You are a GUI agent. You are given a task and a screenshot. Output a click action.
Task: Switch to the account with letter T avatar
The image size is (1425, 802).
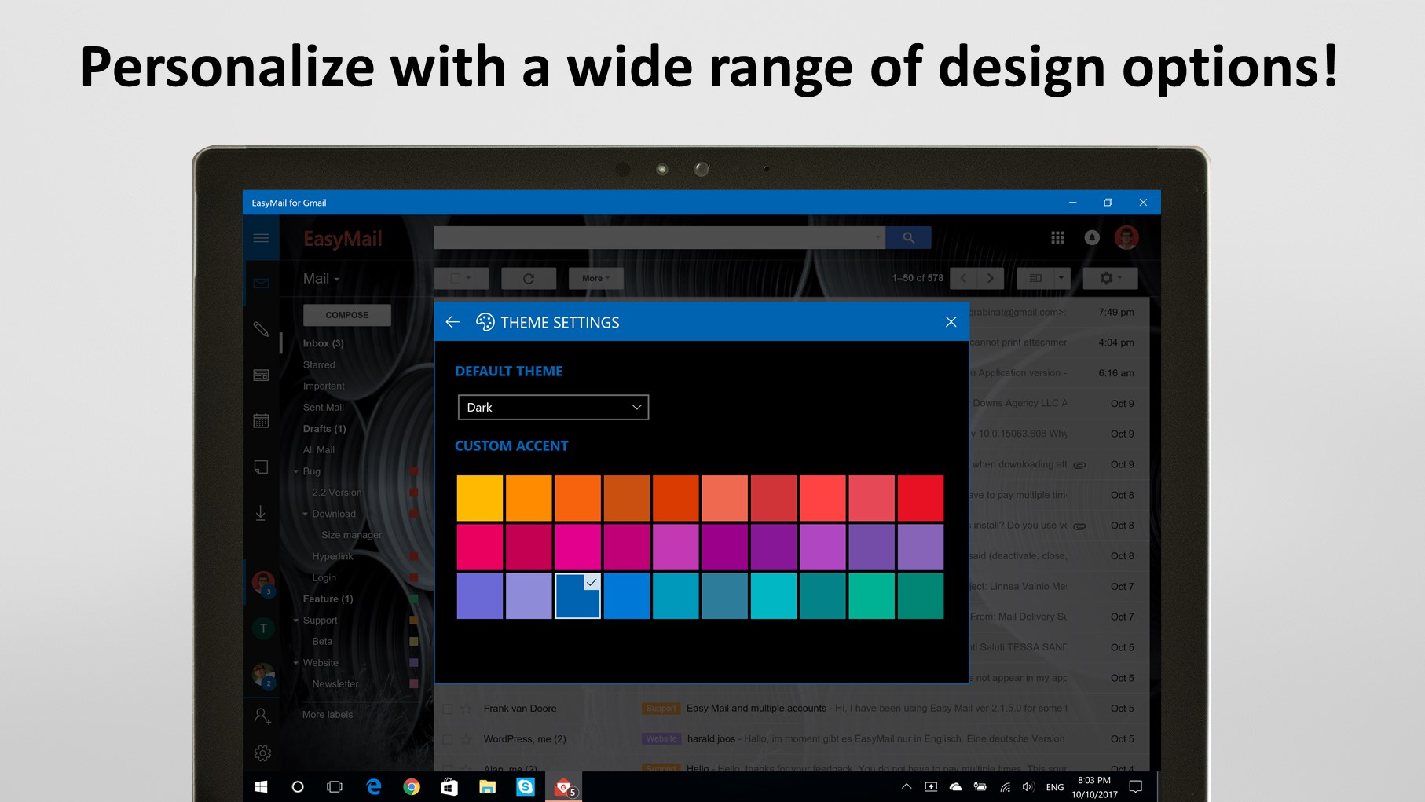click(263, 628)
